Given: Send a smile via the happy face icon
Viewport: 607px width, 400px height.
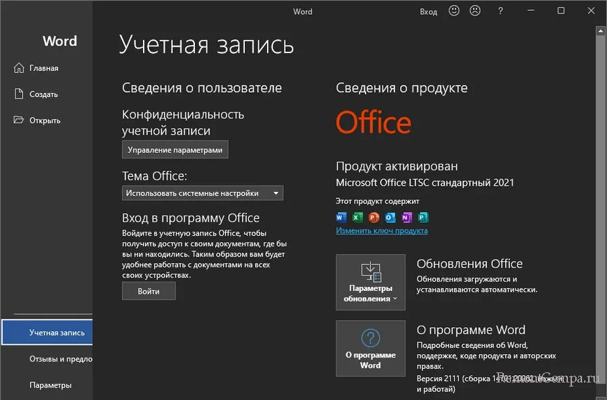Looking at the screenshot, I should point(454,11).
